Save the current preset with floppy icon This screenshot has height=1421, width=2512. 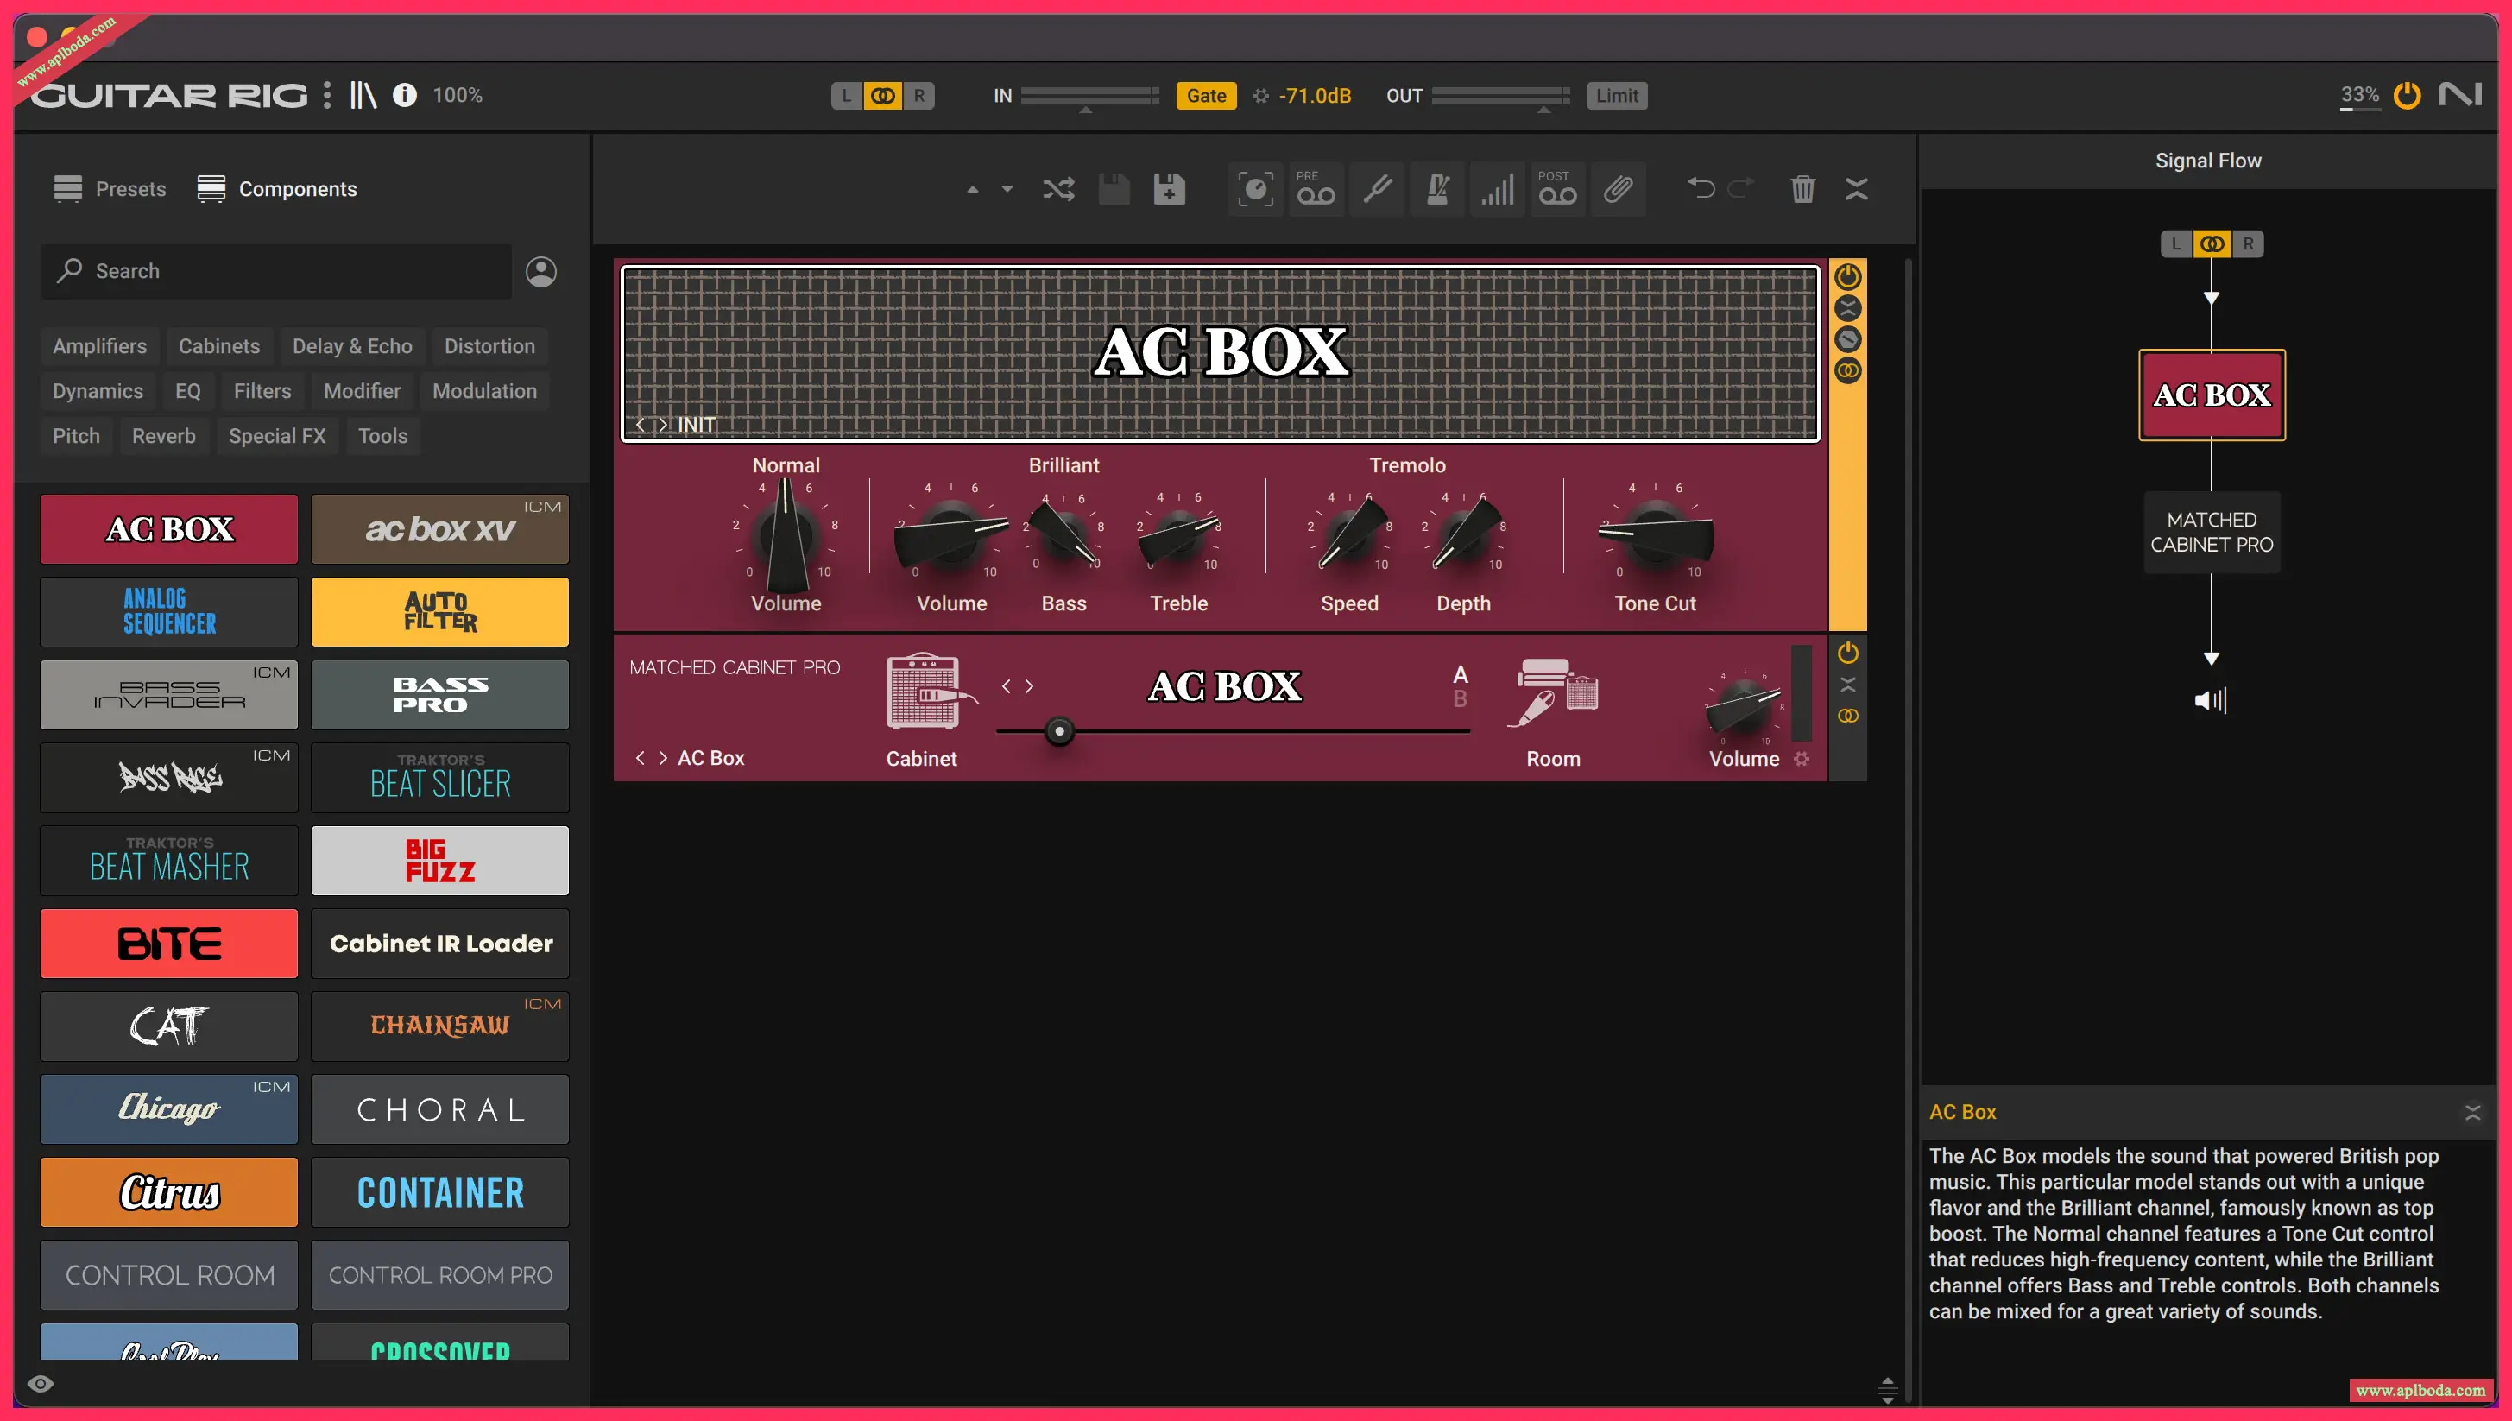pyautogui.click(x=1114, y=188)
